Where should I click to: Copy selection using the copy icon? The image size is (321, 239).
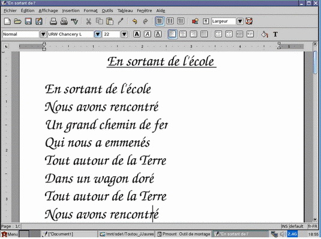(99, 21)
